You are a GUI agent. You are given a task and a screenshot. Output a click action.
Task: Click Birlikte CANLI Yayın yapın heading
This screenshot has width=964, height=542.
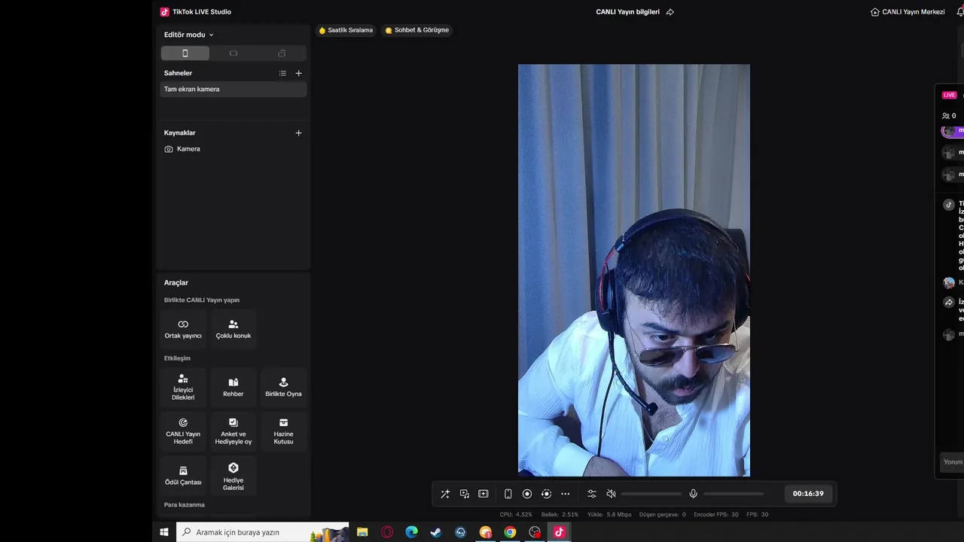tap(202, 300)
